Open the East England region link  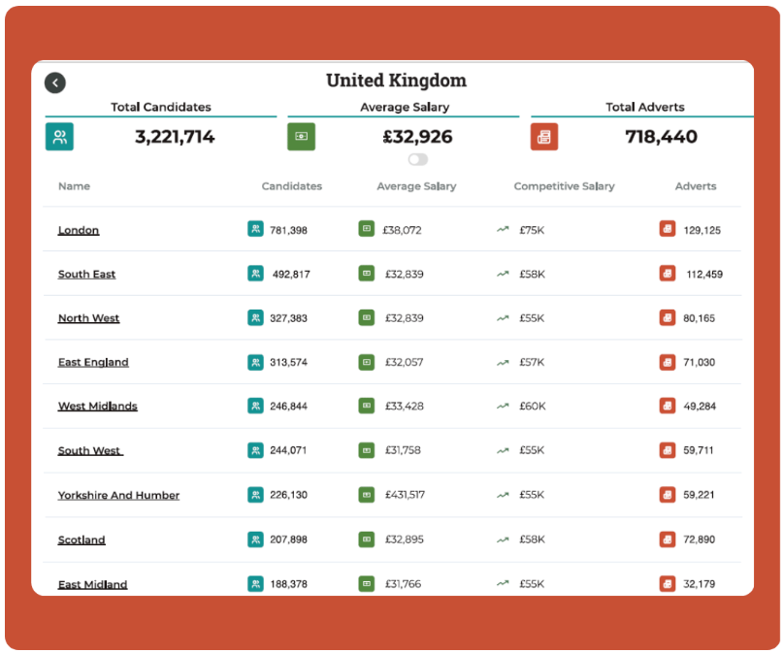[x=93, y=362]
